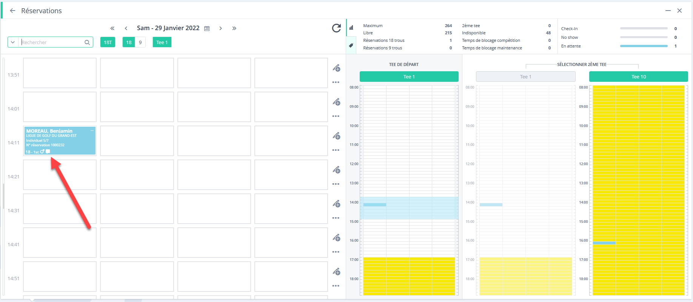Expand the dropdown left of search field
Image resolution: width=693 pixels, height=302 pixels.
click(13, 42)
